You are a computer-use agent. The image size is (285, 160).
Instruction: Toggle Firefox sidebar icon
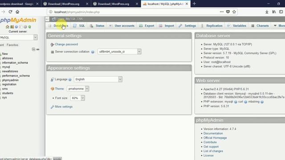[281, 12]
